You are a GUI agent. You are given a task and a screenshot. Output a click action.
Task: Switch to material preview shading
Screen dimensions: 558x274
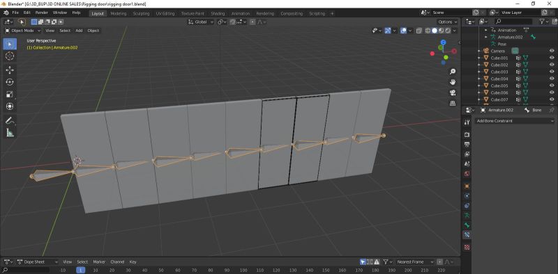click(x=442, y=31)
